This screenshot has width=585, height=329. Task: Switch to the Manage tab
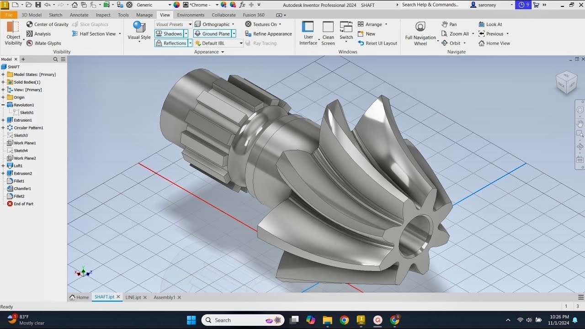click(x=144, y=15)
